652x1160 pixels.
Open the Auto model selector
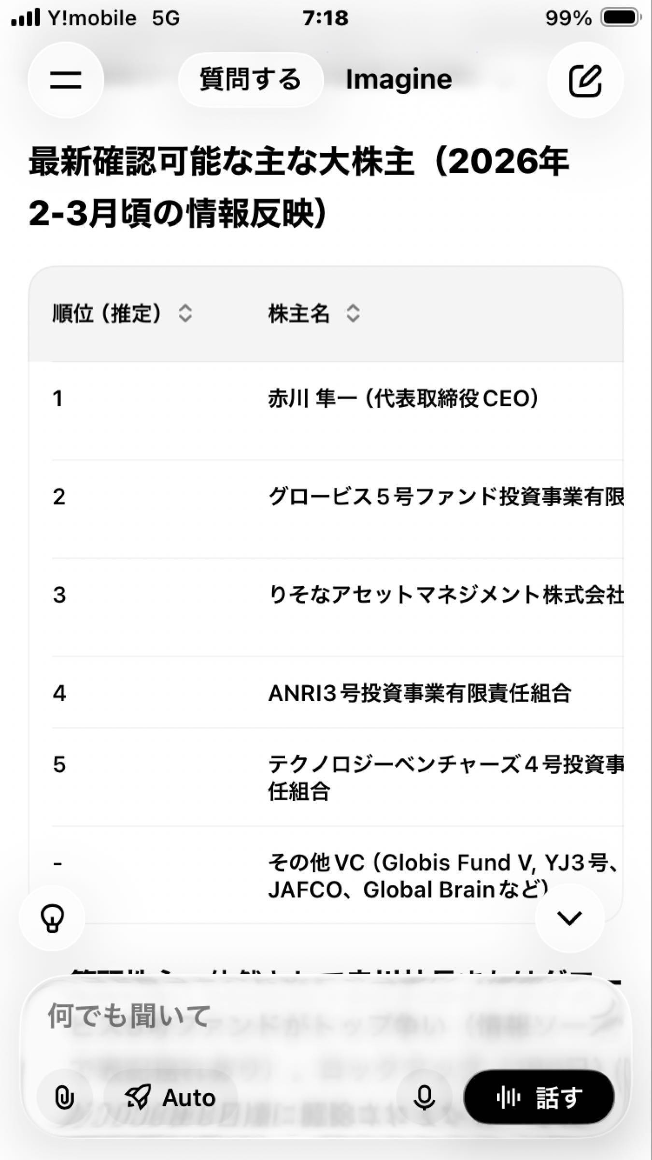pos(171,1098)
